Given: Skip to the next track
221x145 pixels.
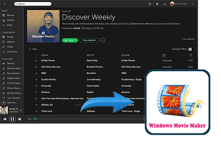Looking at the screenshot, I should tap(20, 119).
